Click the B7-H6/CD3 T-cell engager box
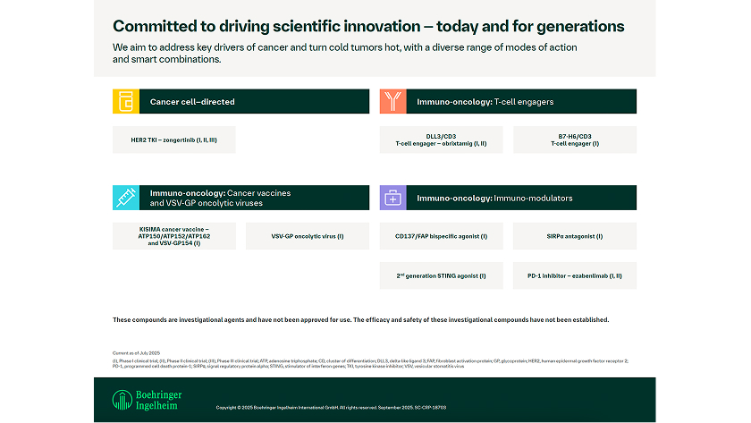This screenshot has height=423, width=751. (575, 140)
